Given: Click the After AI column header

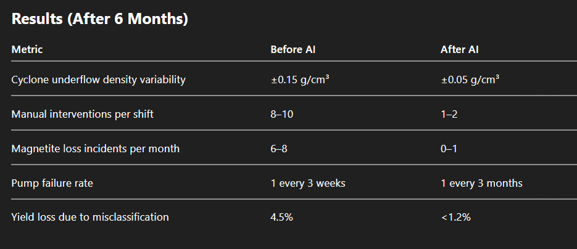Looking at the screenshot, I should click(x=459, y=49).
